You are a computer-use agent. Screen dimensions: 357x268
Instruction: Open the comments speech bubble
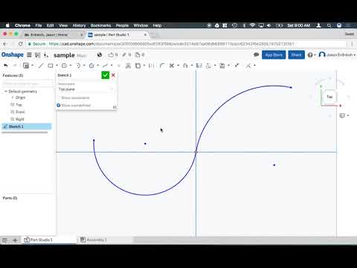[256, 54]
